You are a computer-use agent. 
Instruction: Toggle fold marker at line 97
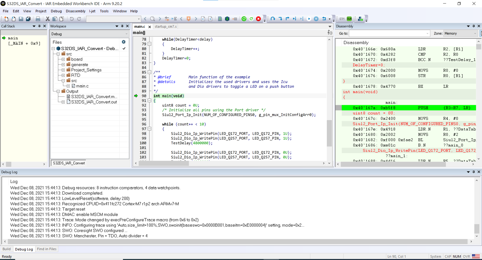(150, 129)
